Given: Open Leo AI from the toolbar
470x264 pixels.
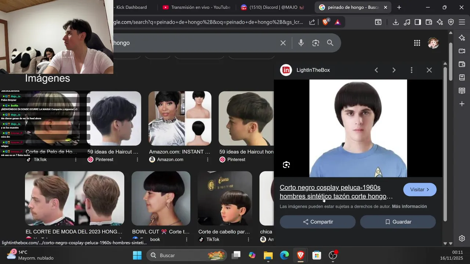Looking at the screenshot, I should [x=440, y=22].
